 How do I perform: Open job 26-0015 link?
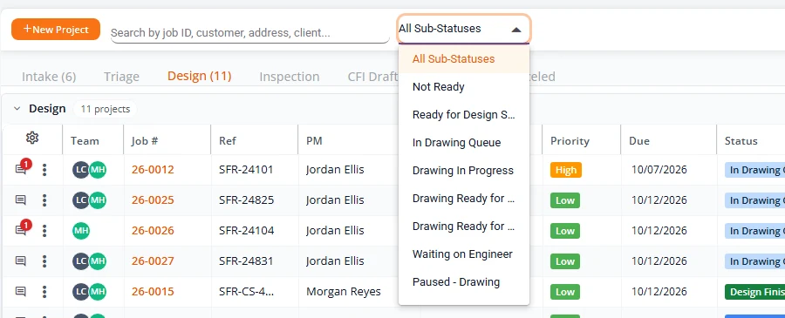153,292
